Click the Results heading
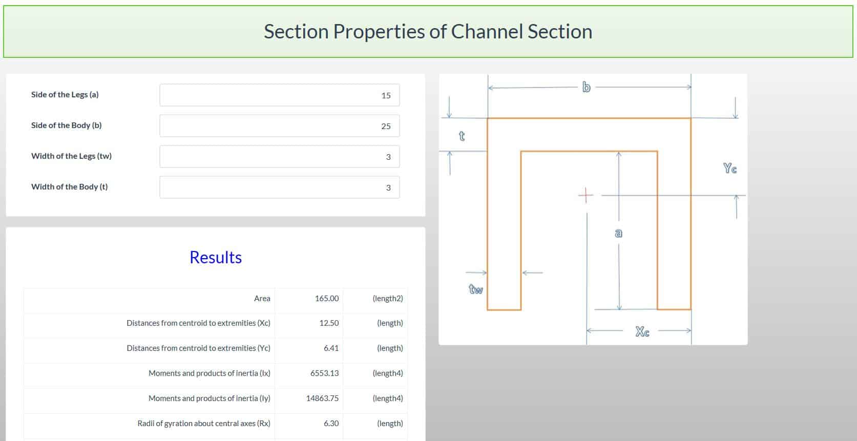 (216, 257)
